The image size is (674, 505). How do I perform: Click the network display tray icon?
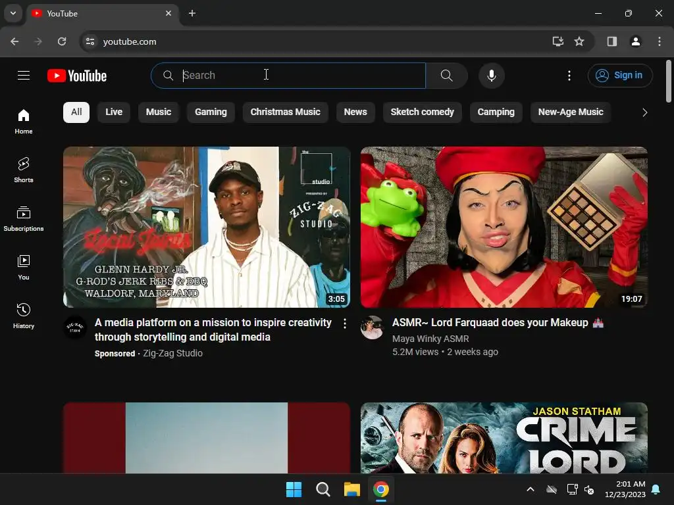pyautogui.click(x=572, y=489)
